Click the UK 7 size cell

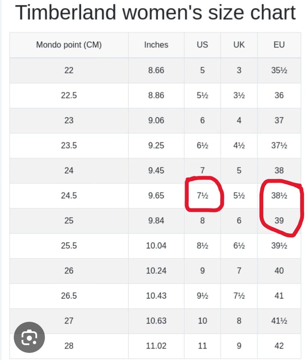(239, 271)
